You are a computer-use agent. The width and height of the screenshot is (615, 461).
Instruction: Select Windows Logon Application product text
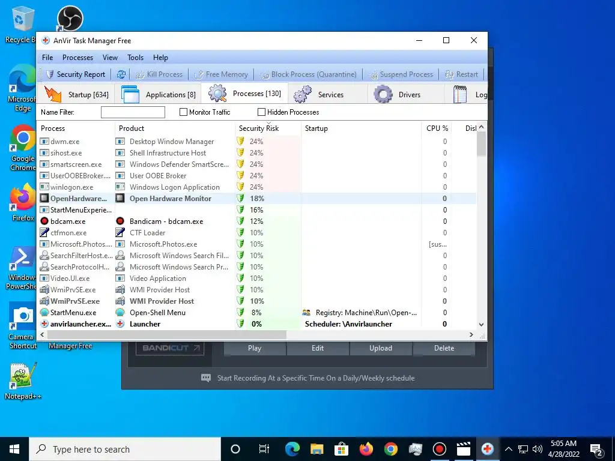coord(175,187)
